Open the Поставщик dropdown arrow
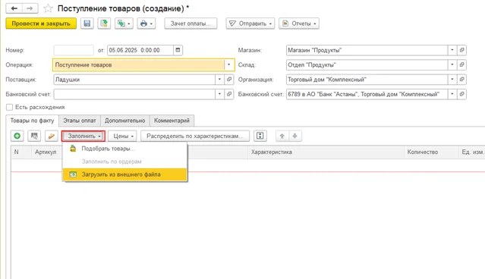Viewport: 485px width, 279px height. [219, 80]
